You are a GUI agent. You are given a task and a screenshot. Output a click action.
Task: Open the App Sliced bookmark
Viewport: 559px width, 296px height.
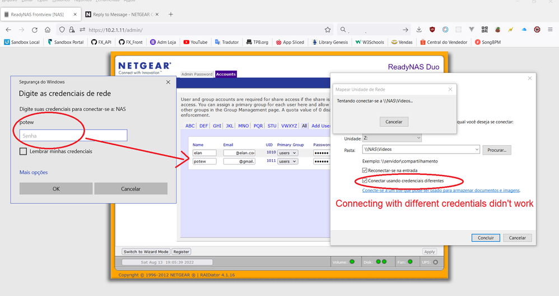pos(290,42)
